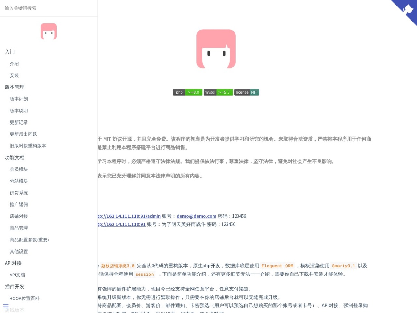Open 更新记录 in the sidebar
The height and width of the screenshot is (313, 417).
[x=19, y=122]
